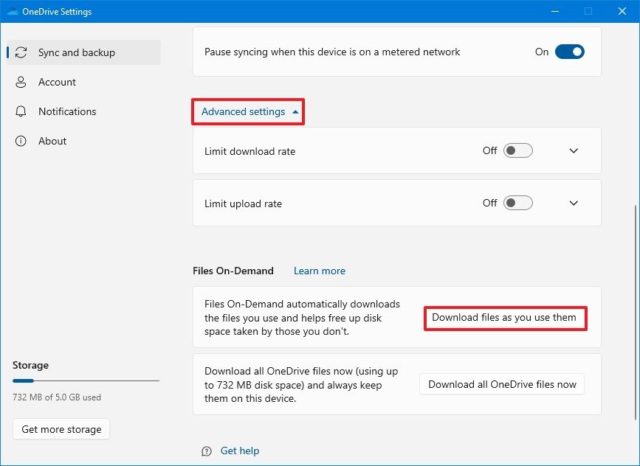Collapse the Advanced settings section
This screenshot has height=466, width=640.
click(x=250, y=111)
